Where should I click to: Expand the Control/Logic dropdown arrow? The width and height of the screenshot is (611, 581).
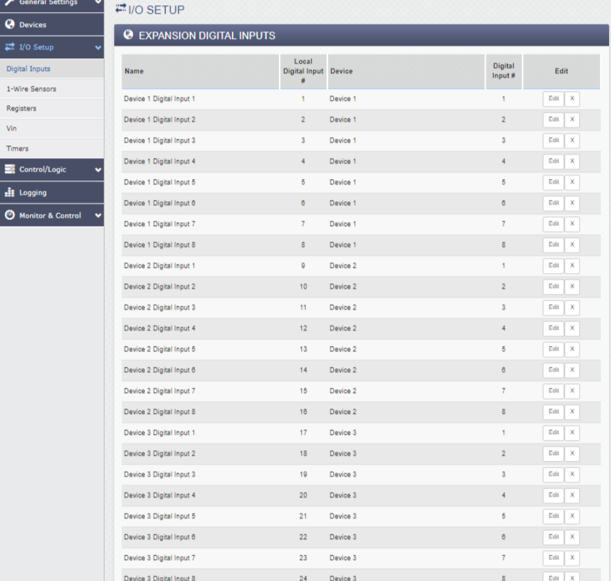98,170
